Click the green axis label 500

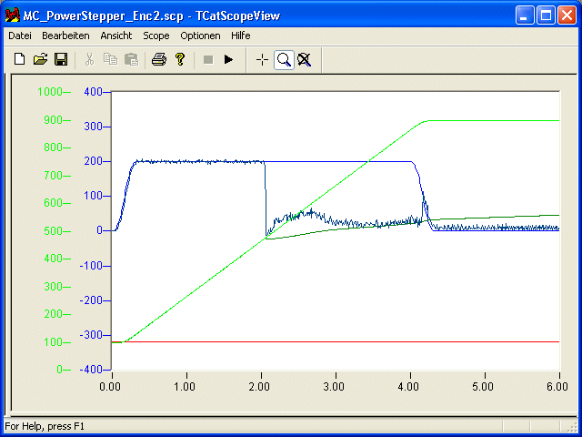click(x=53, y=231)
